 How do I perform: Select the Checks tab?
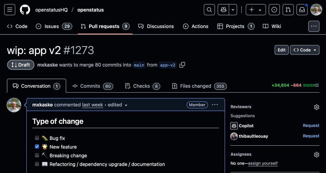(x=143, y=86)
